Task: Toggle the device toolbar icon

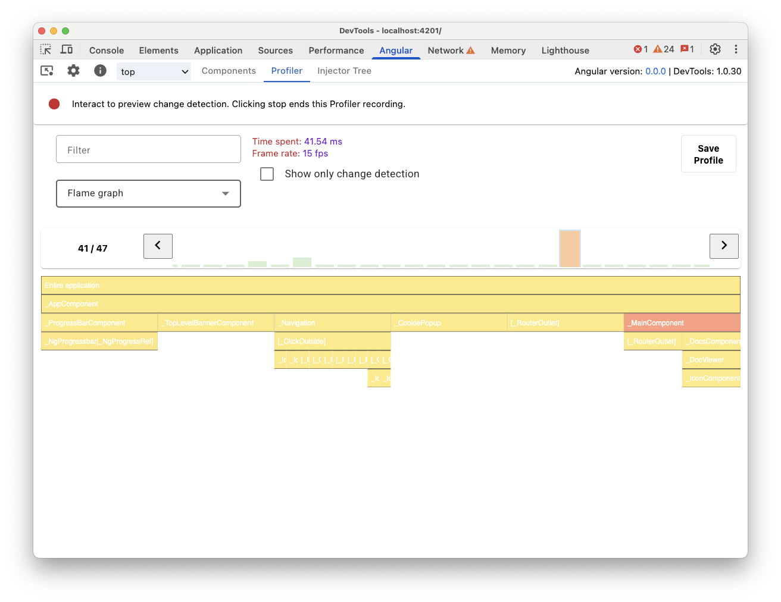Action: tap(67, 49)
